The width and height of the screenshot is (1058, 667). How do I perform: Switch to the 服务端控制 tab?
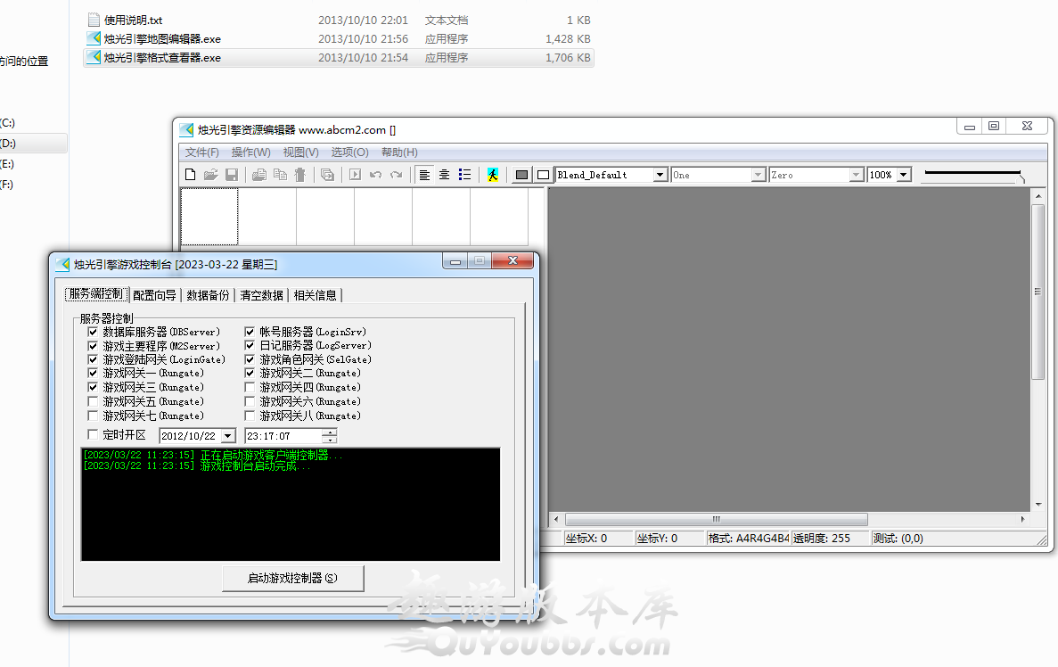click(x=96, y=294)
